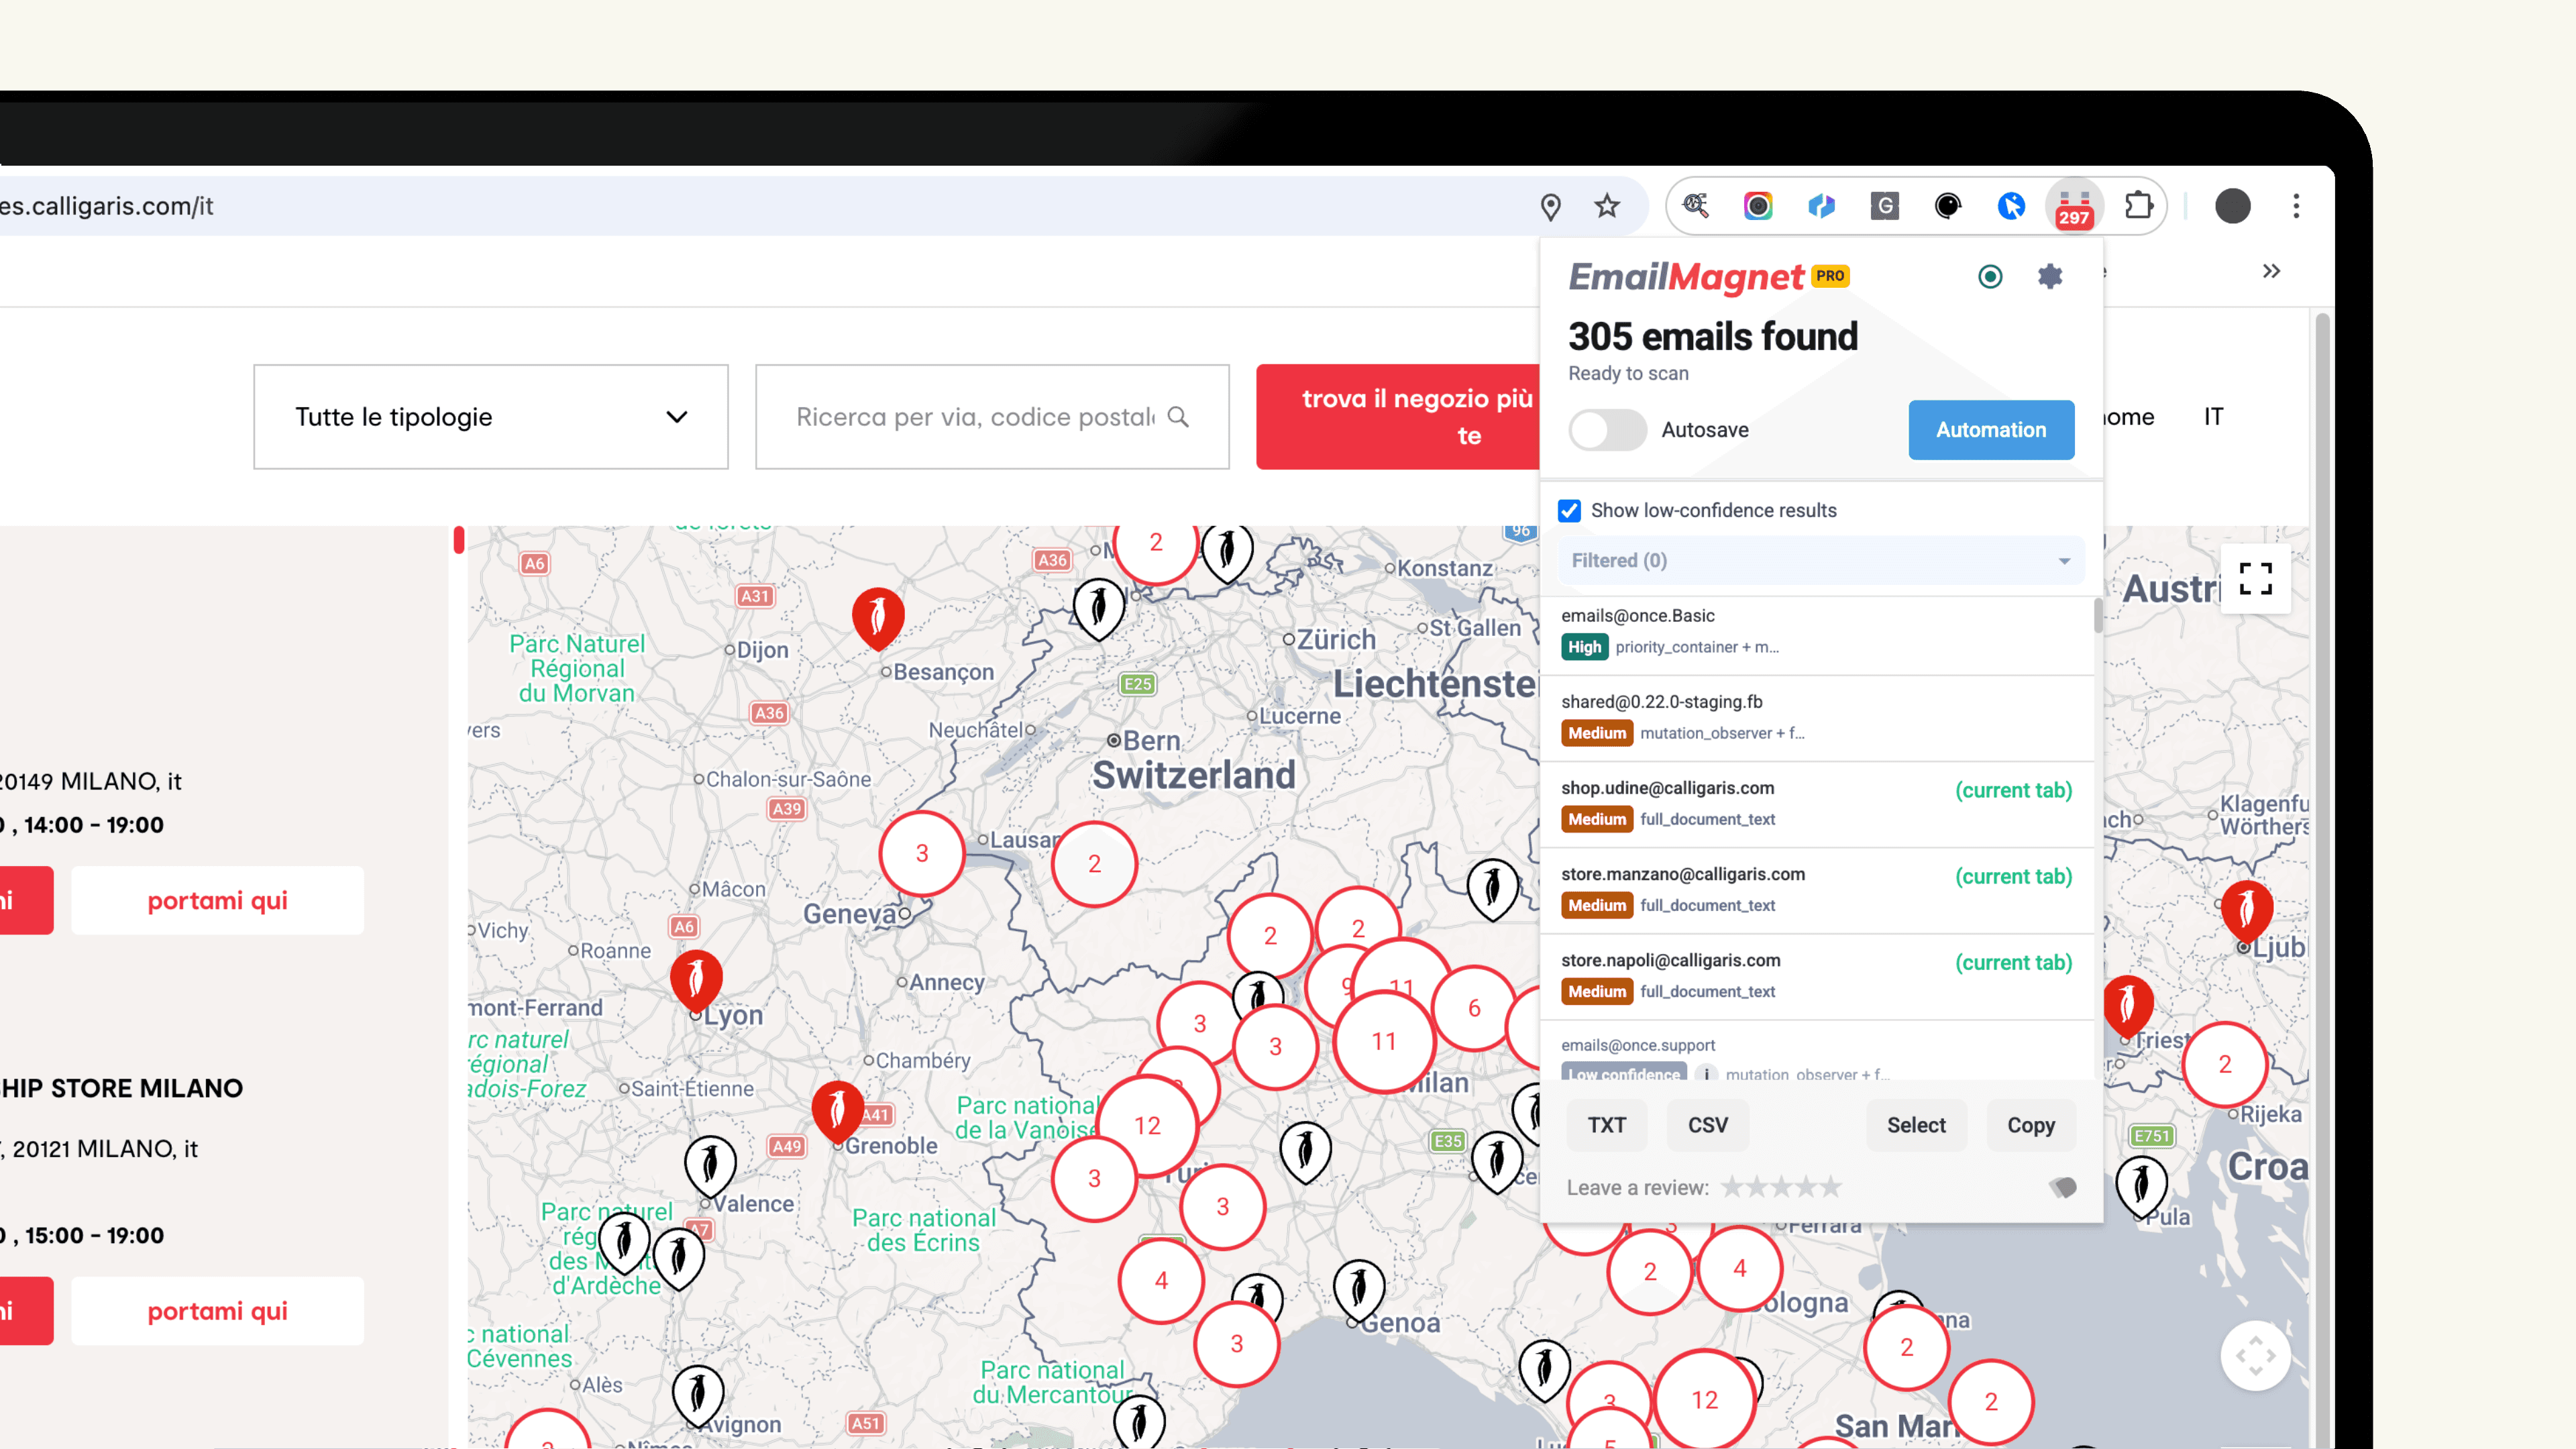Click the Copy button
The height and width of the screenshot is (1449, 2576).
coord(2030,1125)
